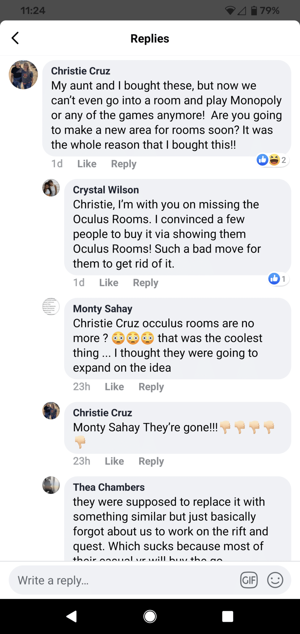The width and height of the screenshot is (300, 634).
Task: Open Thea Chambers' profile name link
Action: (x=109, y=487)
